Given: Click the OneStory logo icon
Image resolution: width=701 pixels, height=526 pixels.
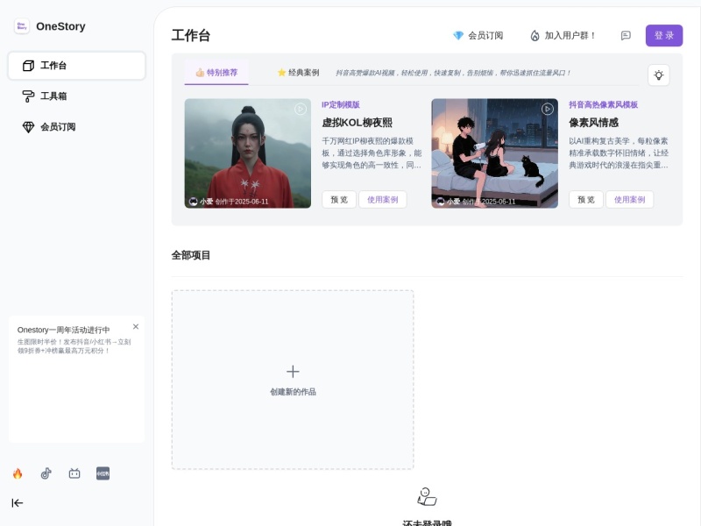Looking at the screenshot, I should pyautogui.click(x=21, y=26).
